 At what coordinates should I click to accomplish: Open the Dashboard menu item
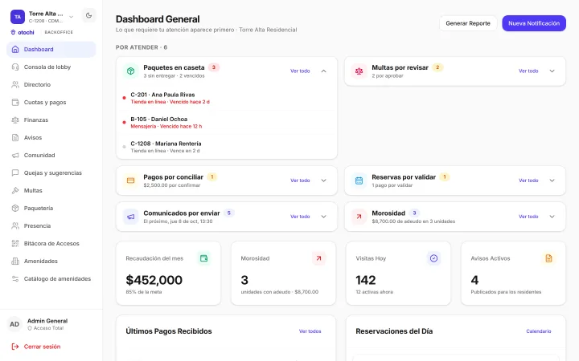pos(51,50)
